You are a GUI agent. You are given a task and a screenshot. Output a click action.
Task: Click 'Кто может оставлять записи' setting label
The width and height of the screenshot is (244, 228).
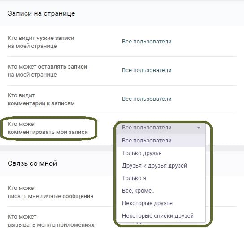47,71
